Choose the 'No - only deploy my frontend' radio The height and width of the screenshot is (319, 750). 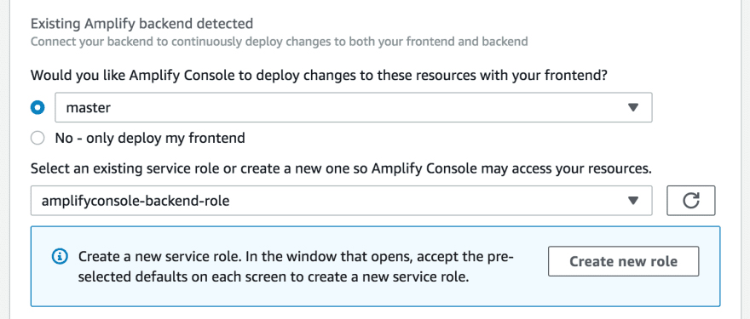[37, 139]
